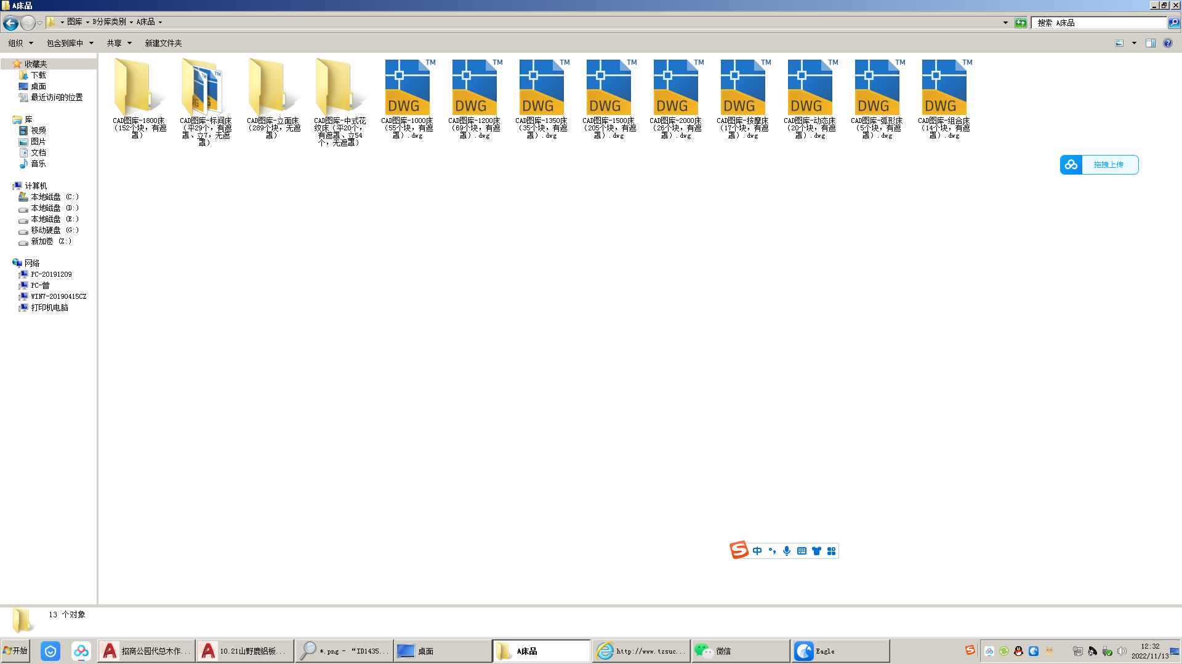Expand the A床品 breadcrumb arrow
The height and width of the screenshot is (664, 1182).
pyautogui.click(x=160, y=22)
